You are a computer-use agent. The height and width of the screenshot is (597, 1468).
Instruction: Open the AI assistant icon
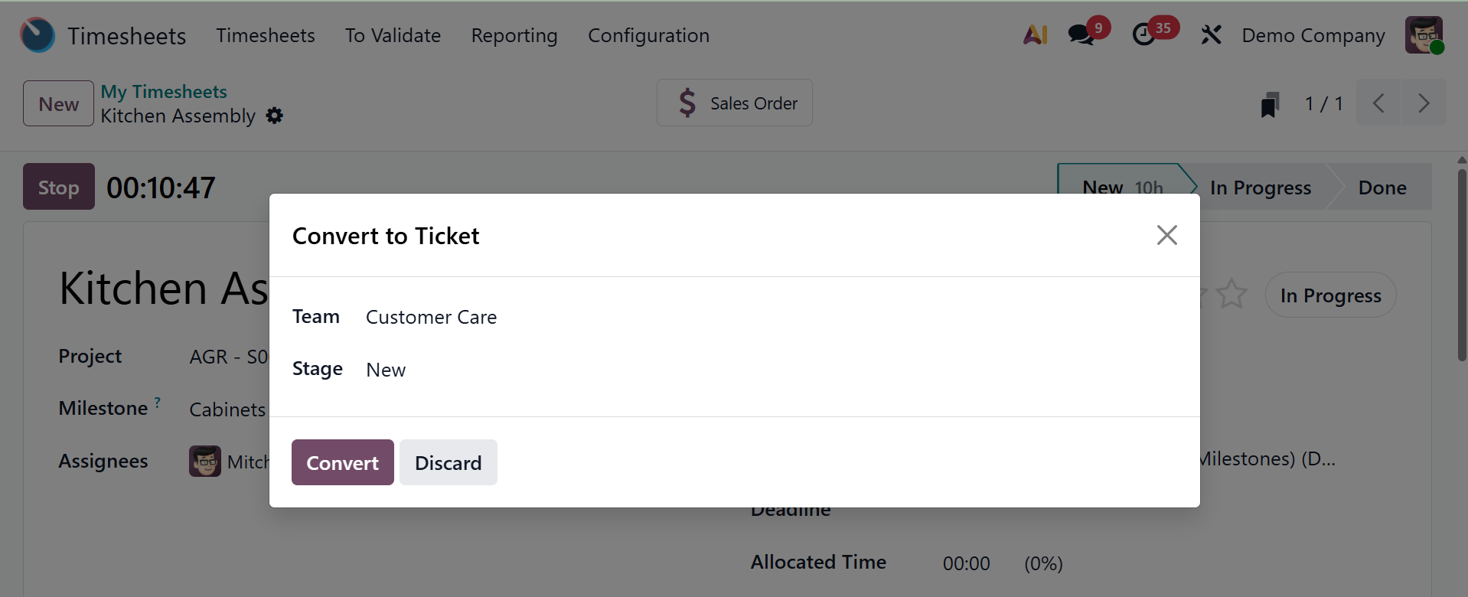(1035, 35)
